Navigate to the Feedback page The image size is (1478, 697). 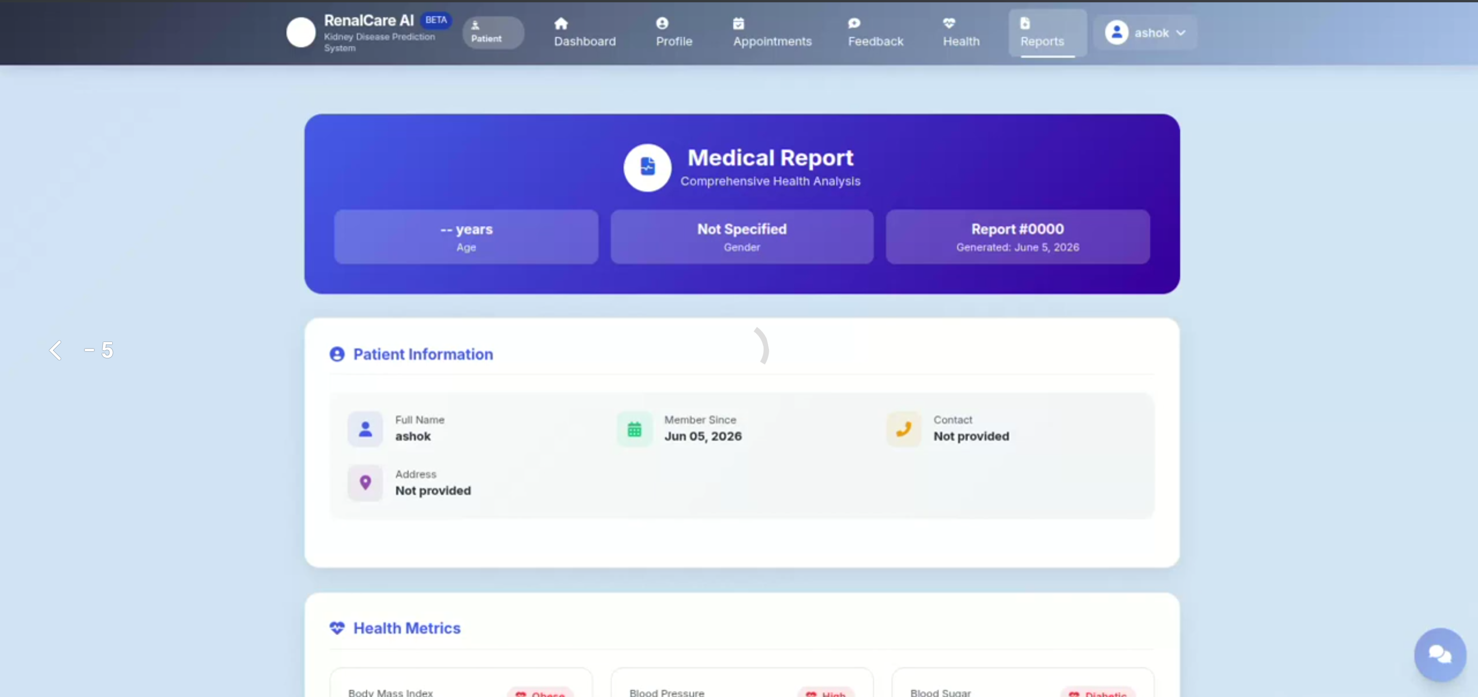(876, 33)
